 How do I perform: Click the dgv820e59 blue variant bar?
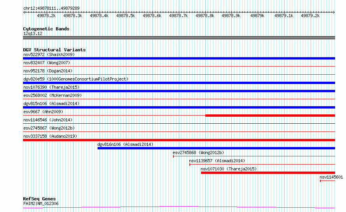coord(179,83)
